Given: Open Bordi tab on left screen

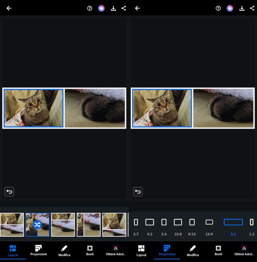Looking at the screenshot, I should point(90,251).
